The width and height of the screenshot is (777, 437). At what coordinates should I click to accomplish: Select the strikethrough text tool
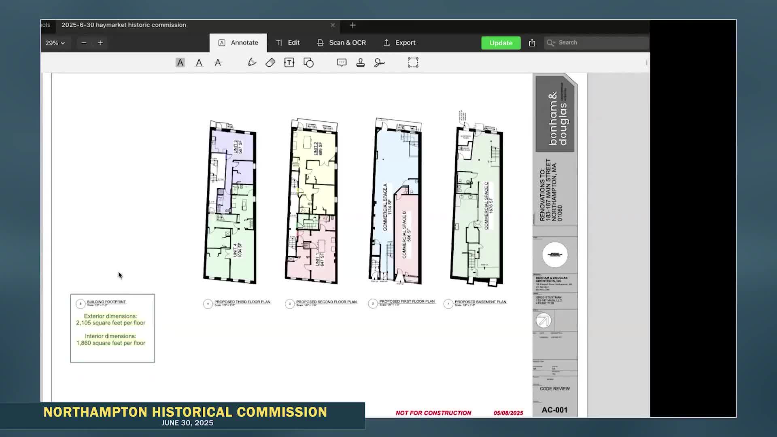[x=218, y=62]
